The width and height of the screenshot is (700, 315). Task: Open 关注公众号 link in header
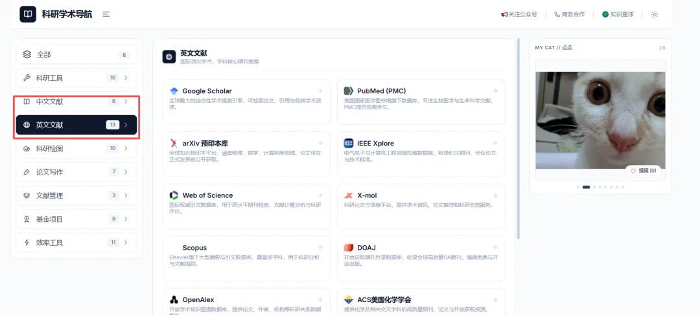[519, 14]
